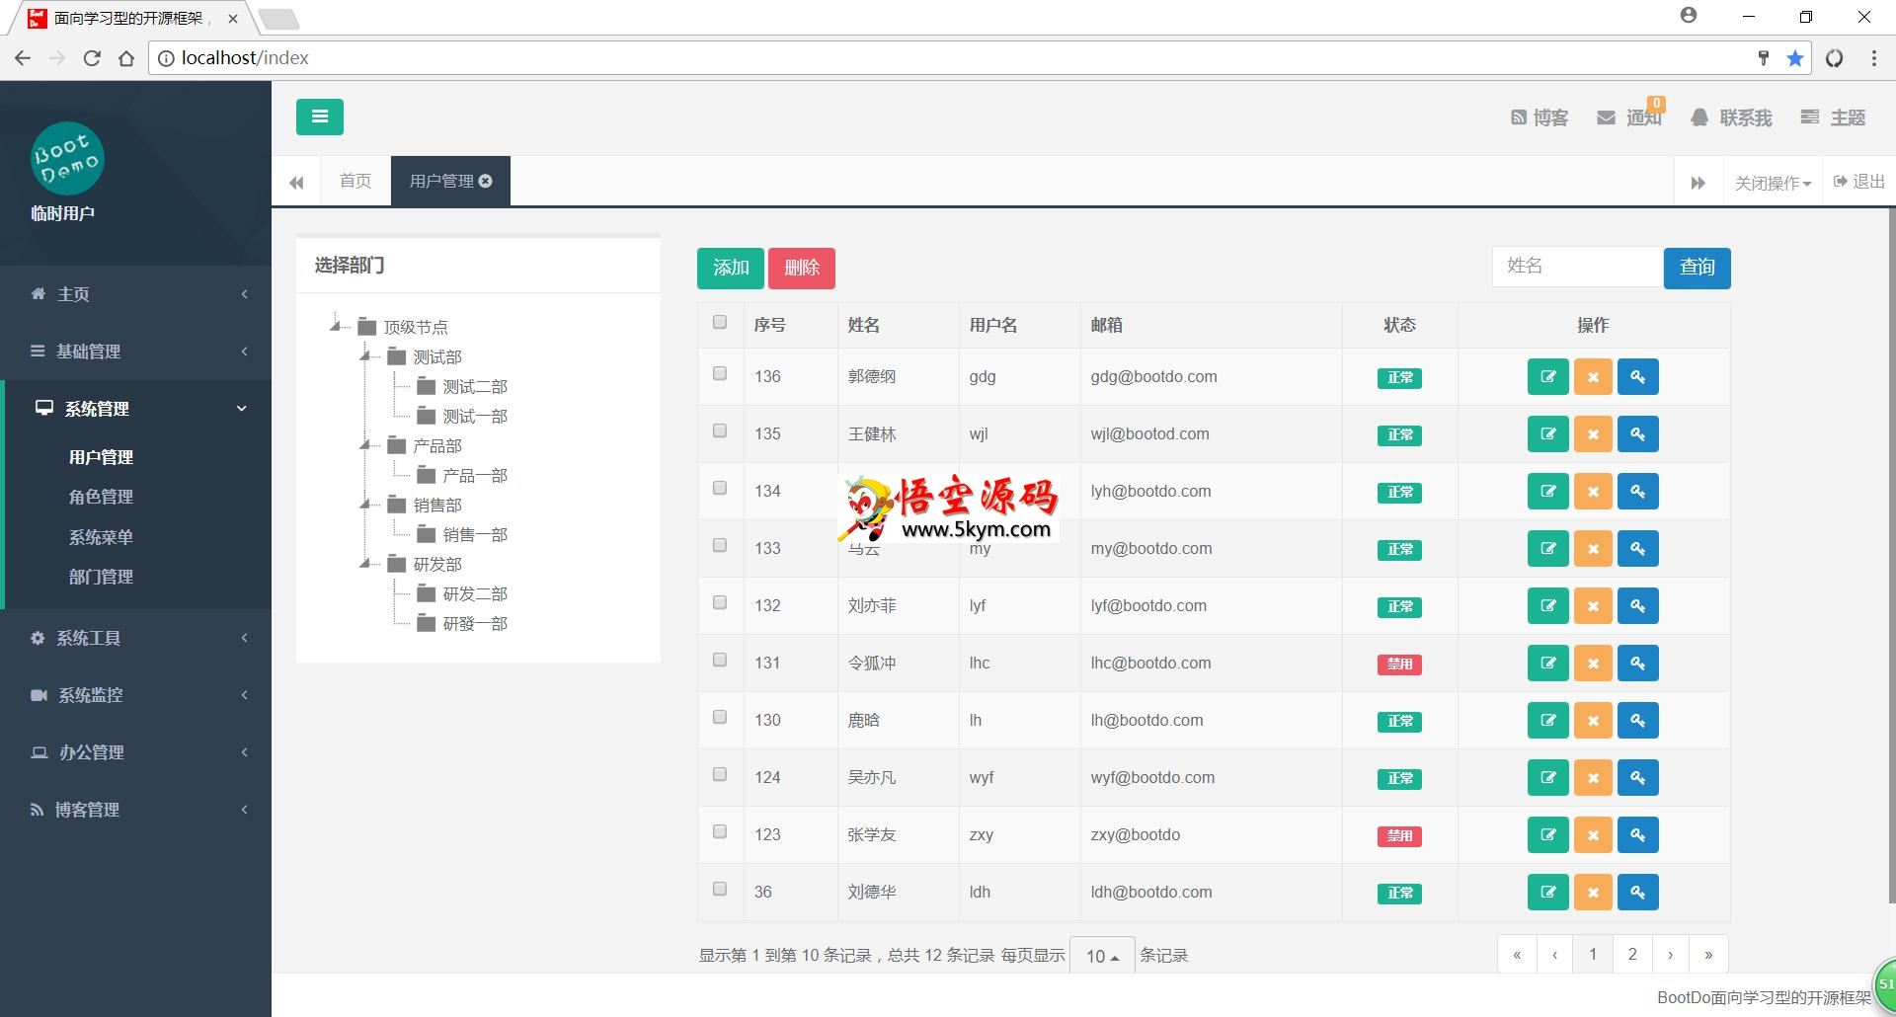
Task: Collapse 系统管理 sidebar menu
Action: (x=136, y=409)
